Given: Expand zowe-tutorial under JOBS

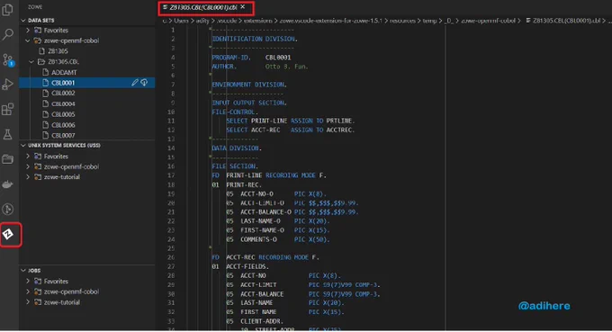Looking at the screenshot, I should (28, 302).
